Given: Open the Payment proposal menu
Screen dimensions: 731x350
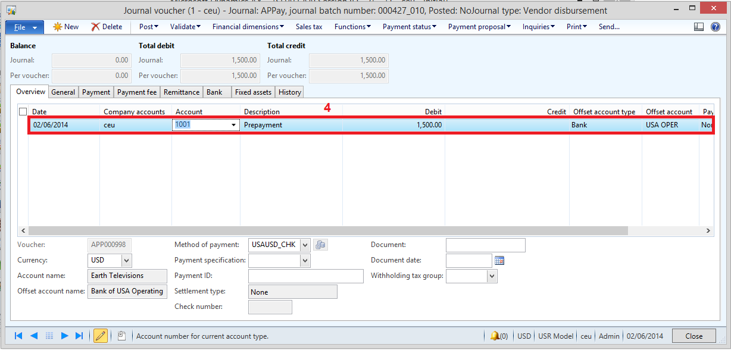Looking at the screenshot, I should (479, 26).
